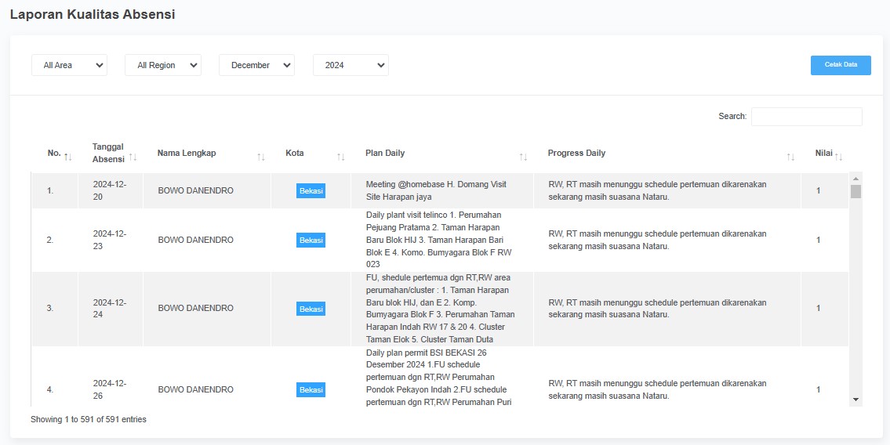Click Bekasi badge in row 1
This screenshot has height=445, width=890.
(311, 191)
